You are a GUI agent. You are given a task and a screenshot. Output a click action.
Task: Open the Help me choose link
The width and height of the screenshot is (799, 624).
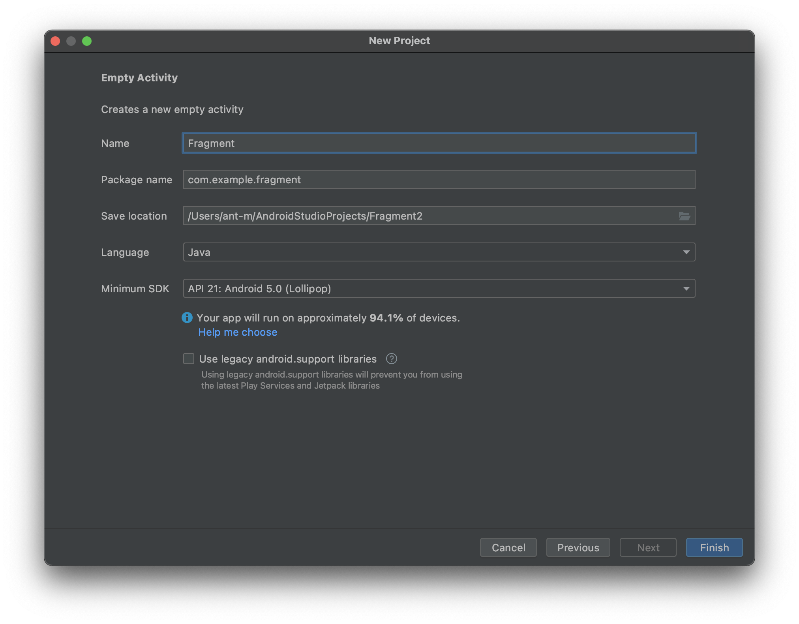238,332
